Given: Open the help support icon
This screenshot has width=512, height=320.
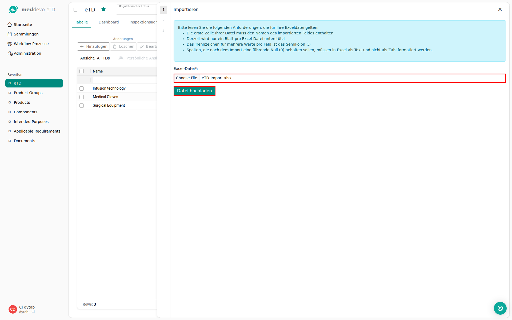Looking at the screenshot, I should click(500, 308).
